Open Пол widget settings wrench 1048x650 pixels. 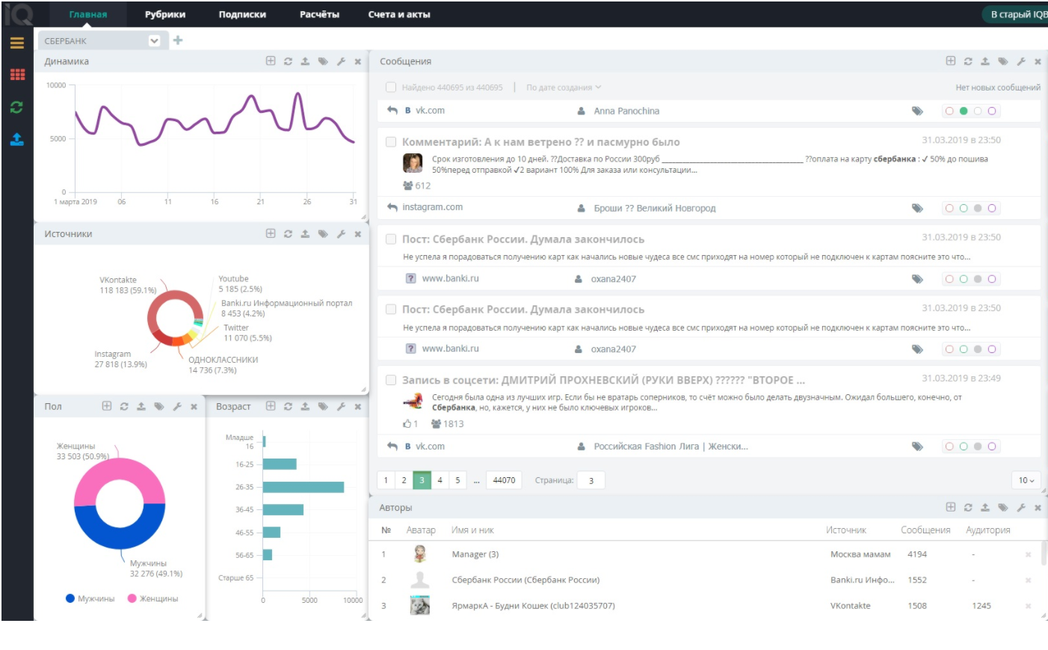(x=177, y=406)
